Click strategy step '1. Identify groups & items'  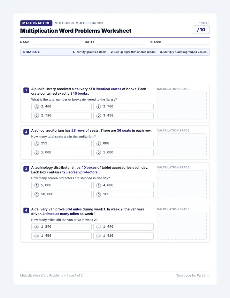pyautogui.click(x=89, y=52)
